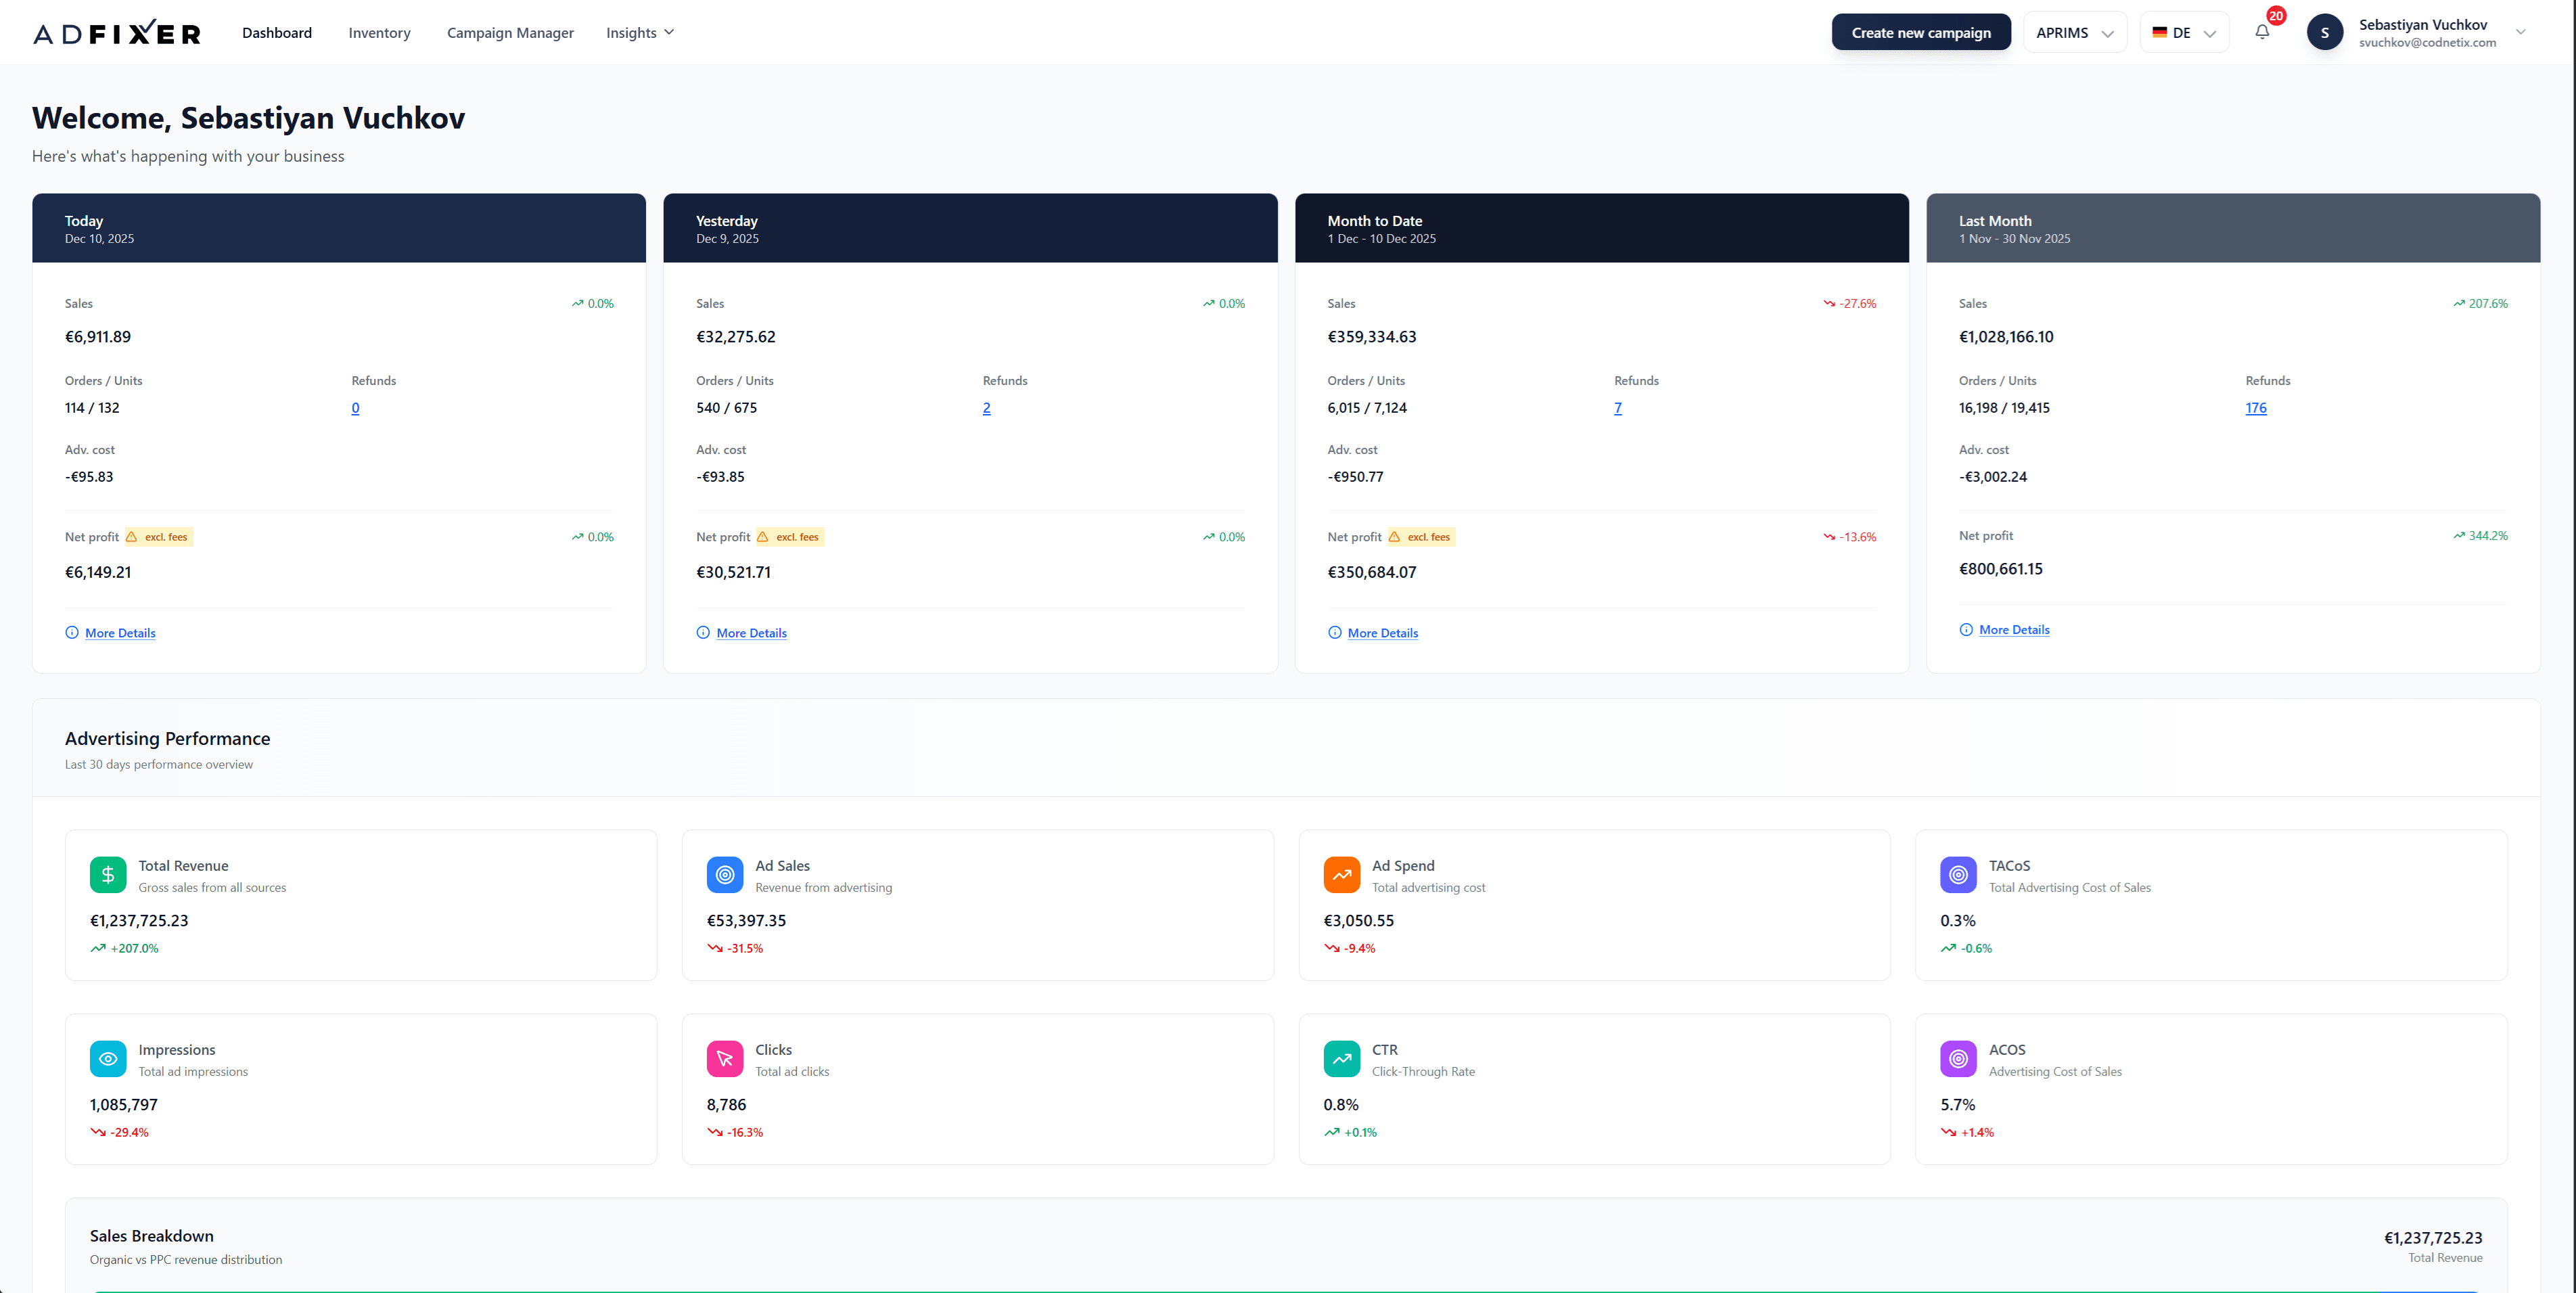This screenshot has height=1293, width=2576.
Task: Click the CTR chart icon
Action: 1341,1058
